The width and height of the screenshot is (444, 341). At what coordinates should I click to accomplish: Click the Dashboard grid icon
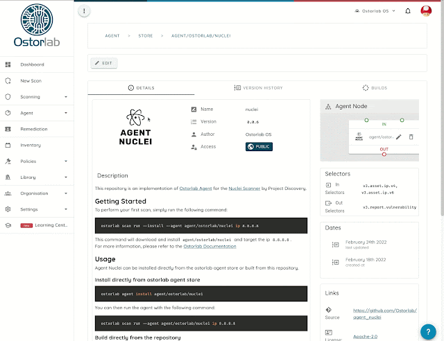click(x=8, y=64)
